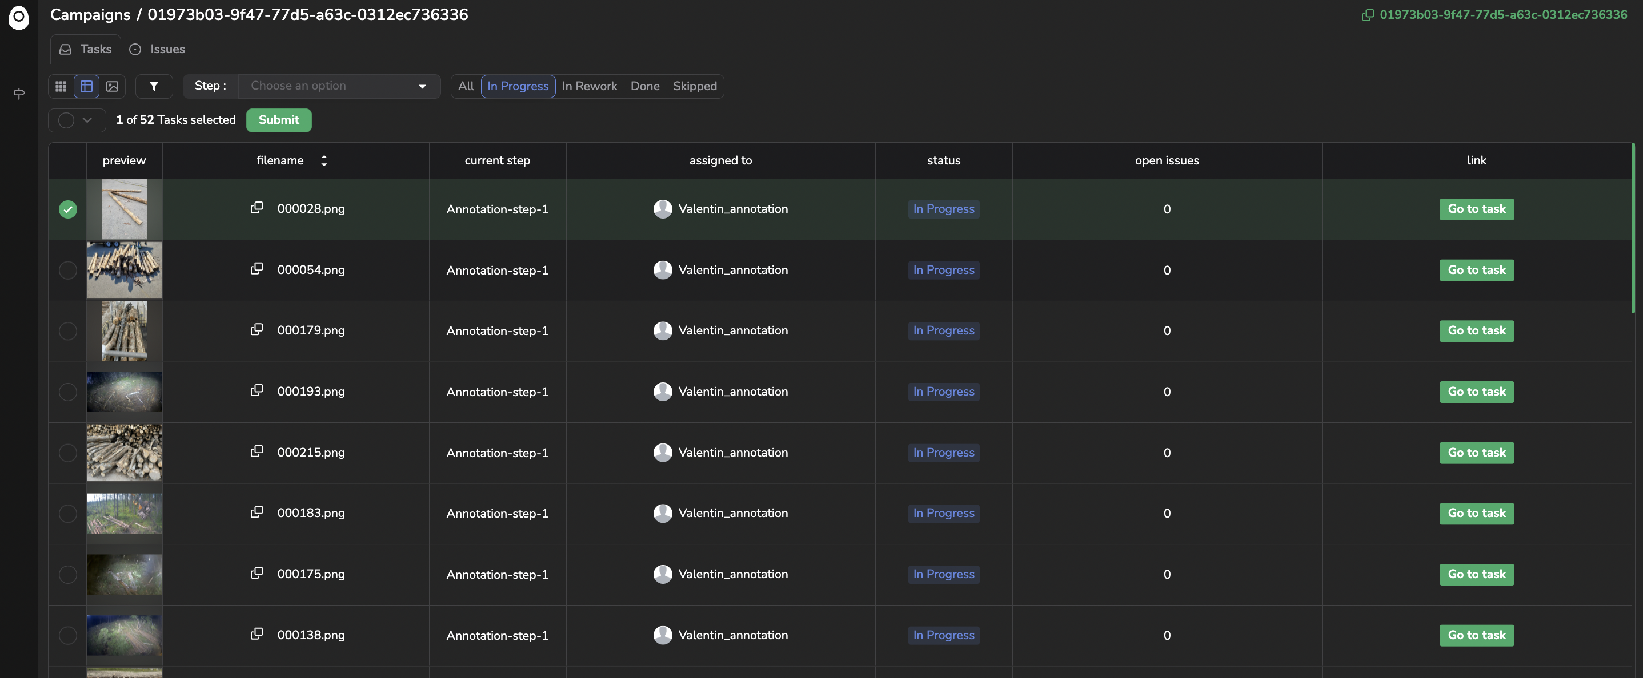Filter tasks by In Rework
Viewport: 1643px width, 678px height.
590,86
